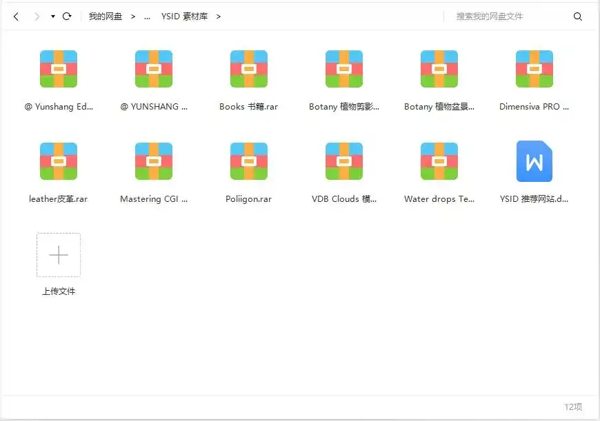Select the leather皮革.rar file
This screenshot has width=600, height=421.
click(59, 162)
